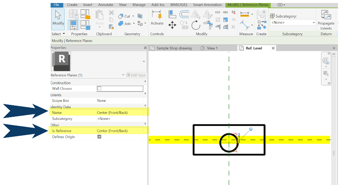The image size is (339, 185).
Task: Close the Ref. Level view tab
Action: click(273, 48)
